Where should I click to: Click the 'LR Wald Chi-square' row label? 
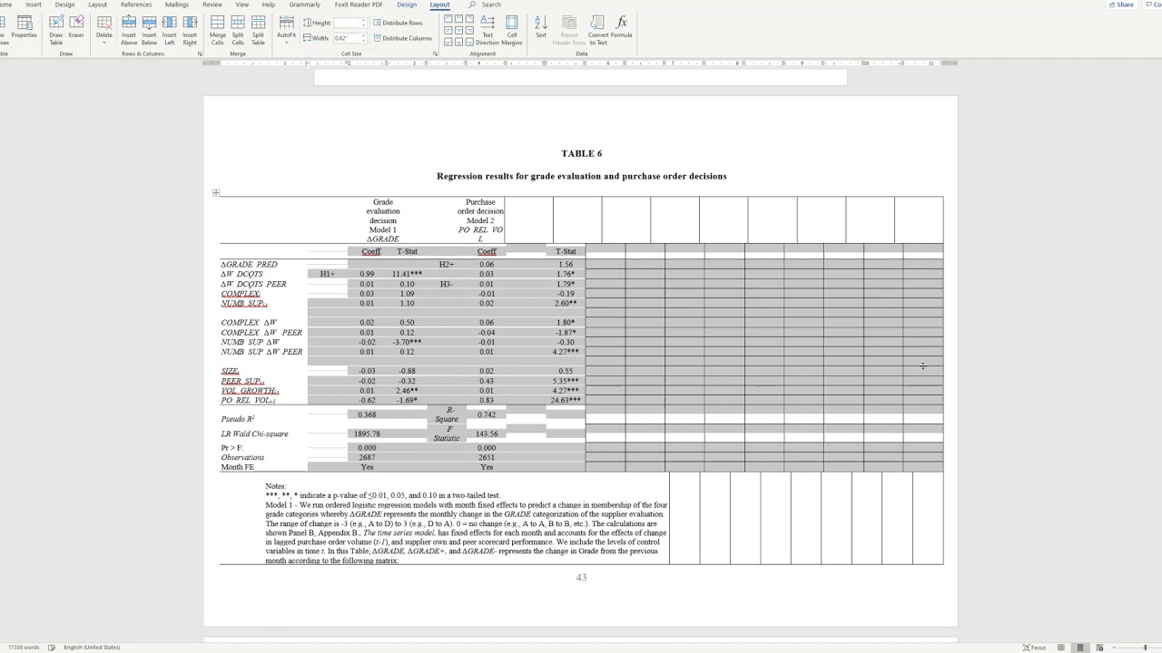254,434
